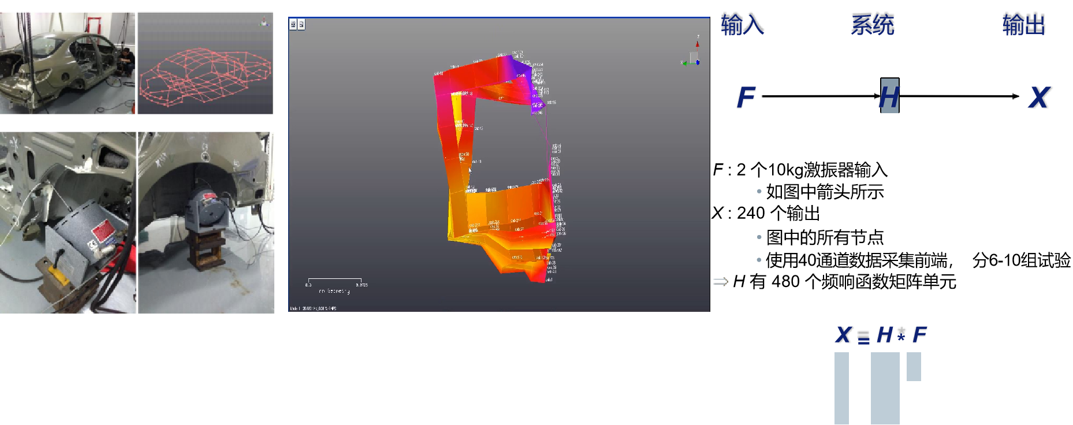
Task: Click the highlighted H system symbol
Action: click(889, 96)
